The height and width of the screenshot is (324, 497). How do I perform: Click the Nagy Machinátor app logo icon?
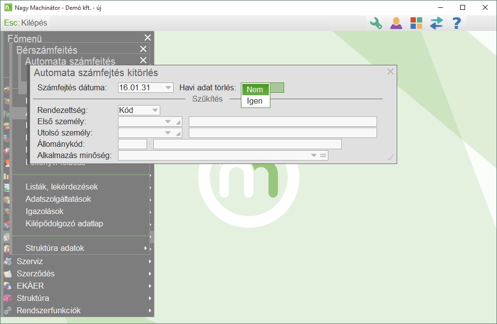(8, 7)
